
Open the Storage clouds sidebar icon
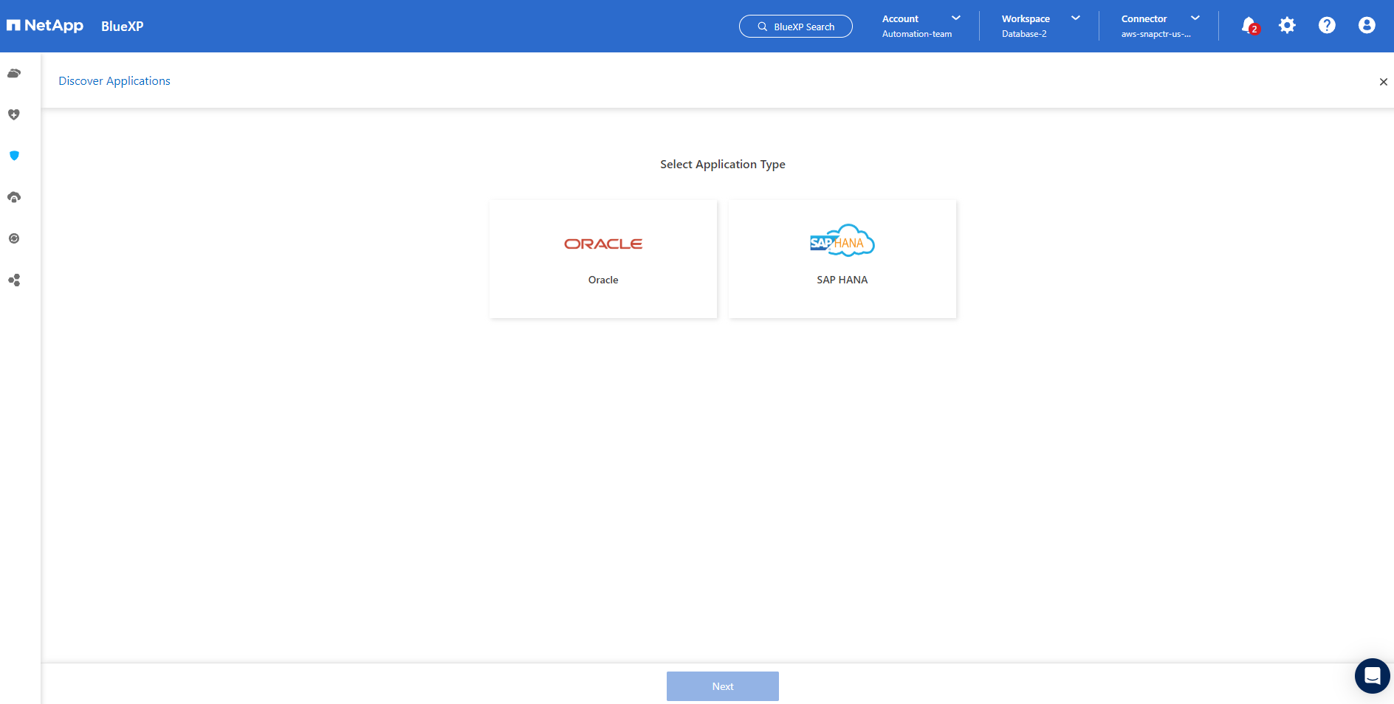click(x=14, y=73)
